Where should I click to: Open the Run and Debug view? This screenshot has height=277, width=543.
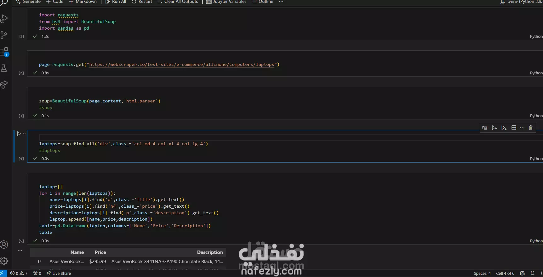point(4,19)
